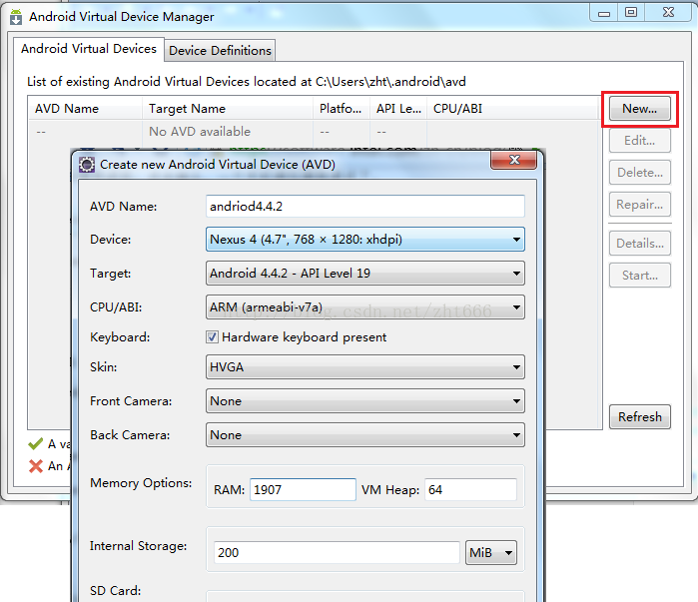Image resolution: width=698 pixels, height=602 pixels.
Task: Click the 'List of existing Android Virtual Devices' path text
Action: point(247,82)
